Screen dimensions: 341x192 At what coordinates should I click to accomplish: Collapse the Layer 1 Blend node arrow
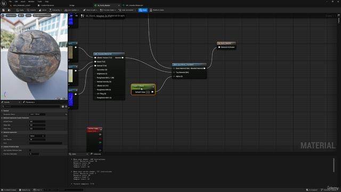[153, 86]
